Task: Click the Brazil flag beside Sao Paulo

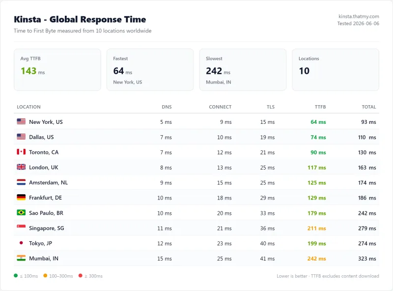Action: click(21, 212)
